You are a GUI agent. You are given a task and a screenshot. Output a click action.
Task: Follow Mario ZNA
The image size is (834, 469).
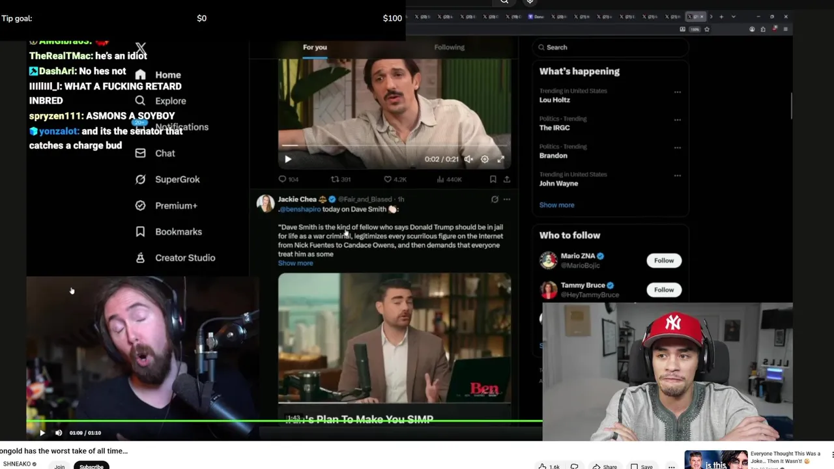[664, 260]
